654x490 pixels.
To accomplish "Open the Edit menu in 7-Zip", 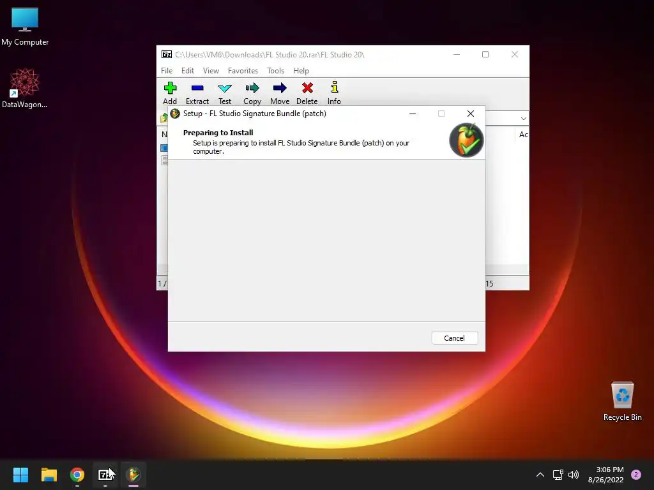I will (x=188, y=71).
